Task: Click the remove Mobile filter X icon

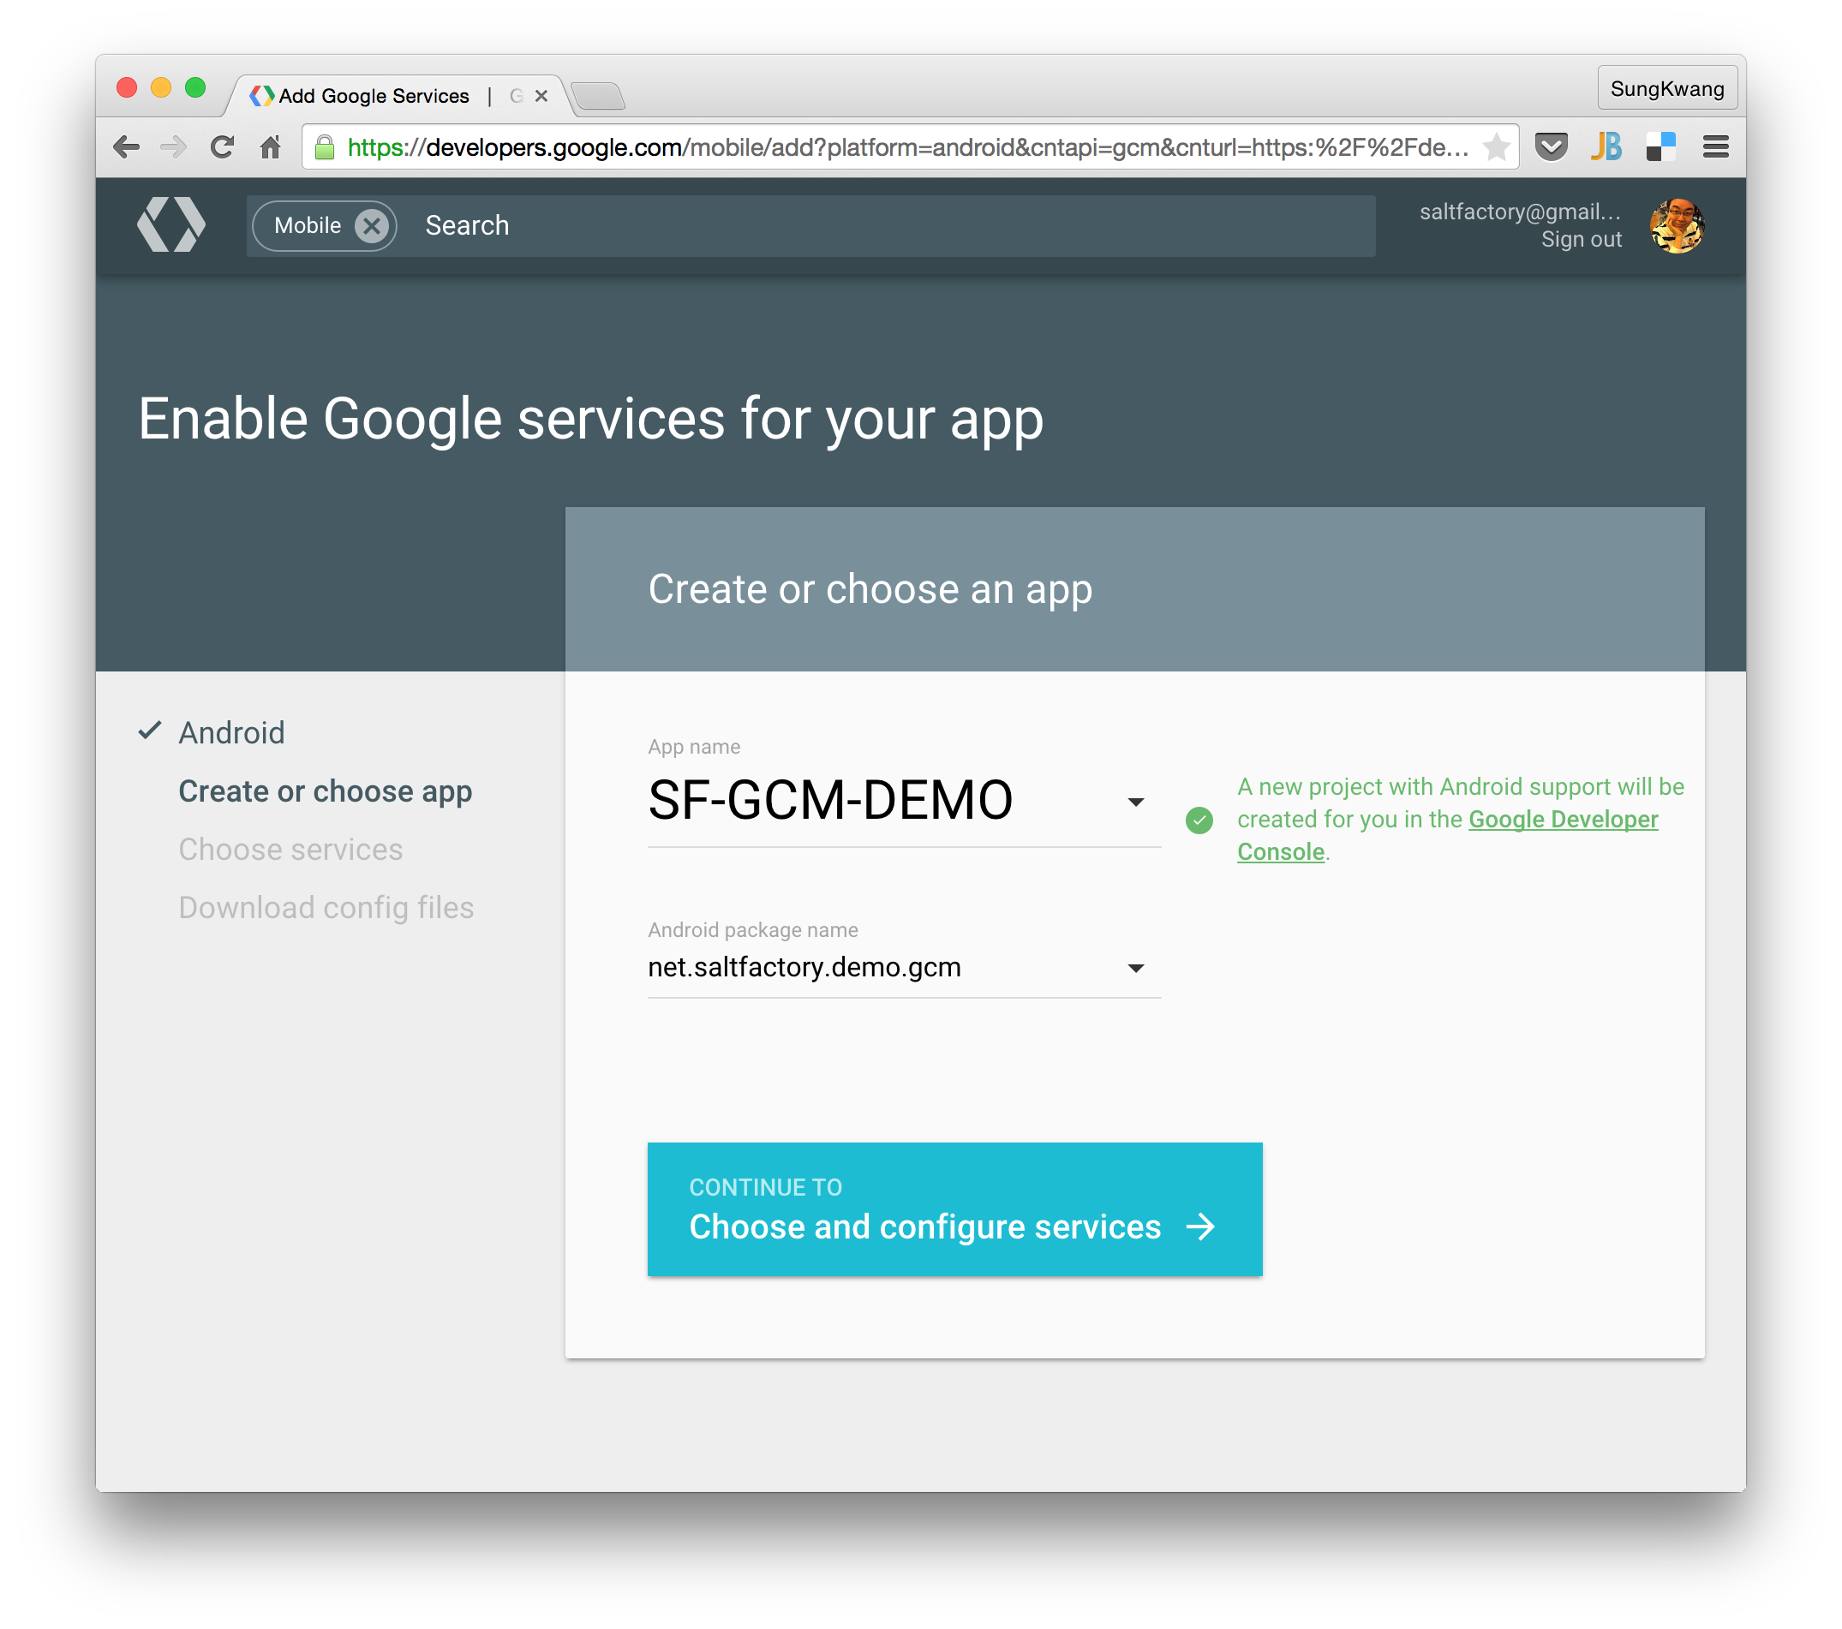Action: [373, 224]
